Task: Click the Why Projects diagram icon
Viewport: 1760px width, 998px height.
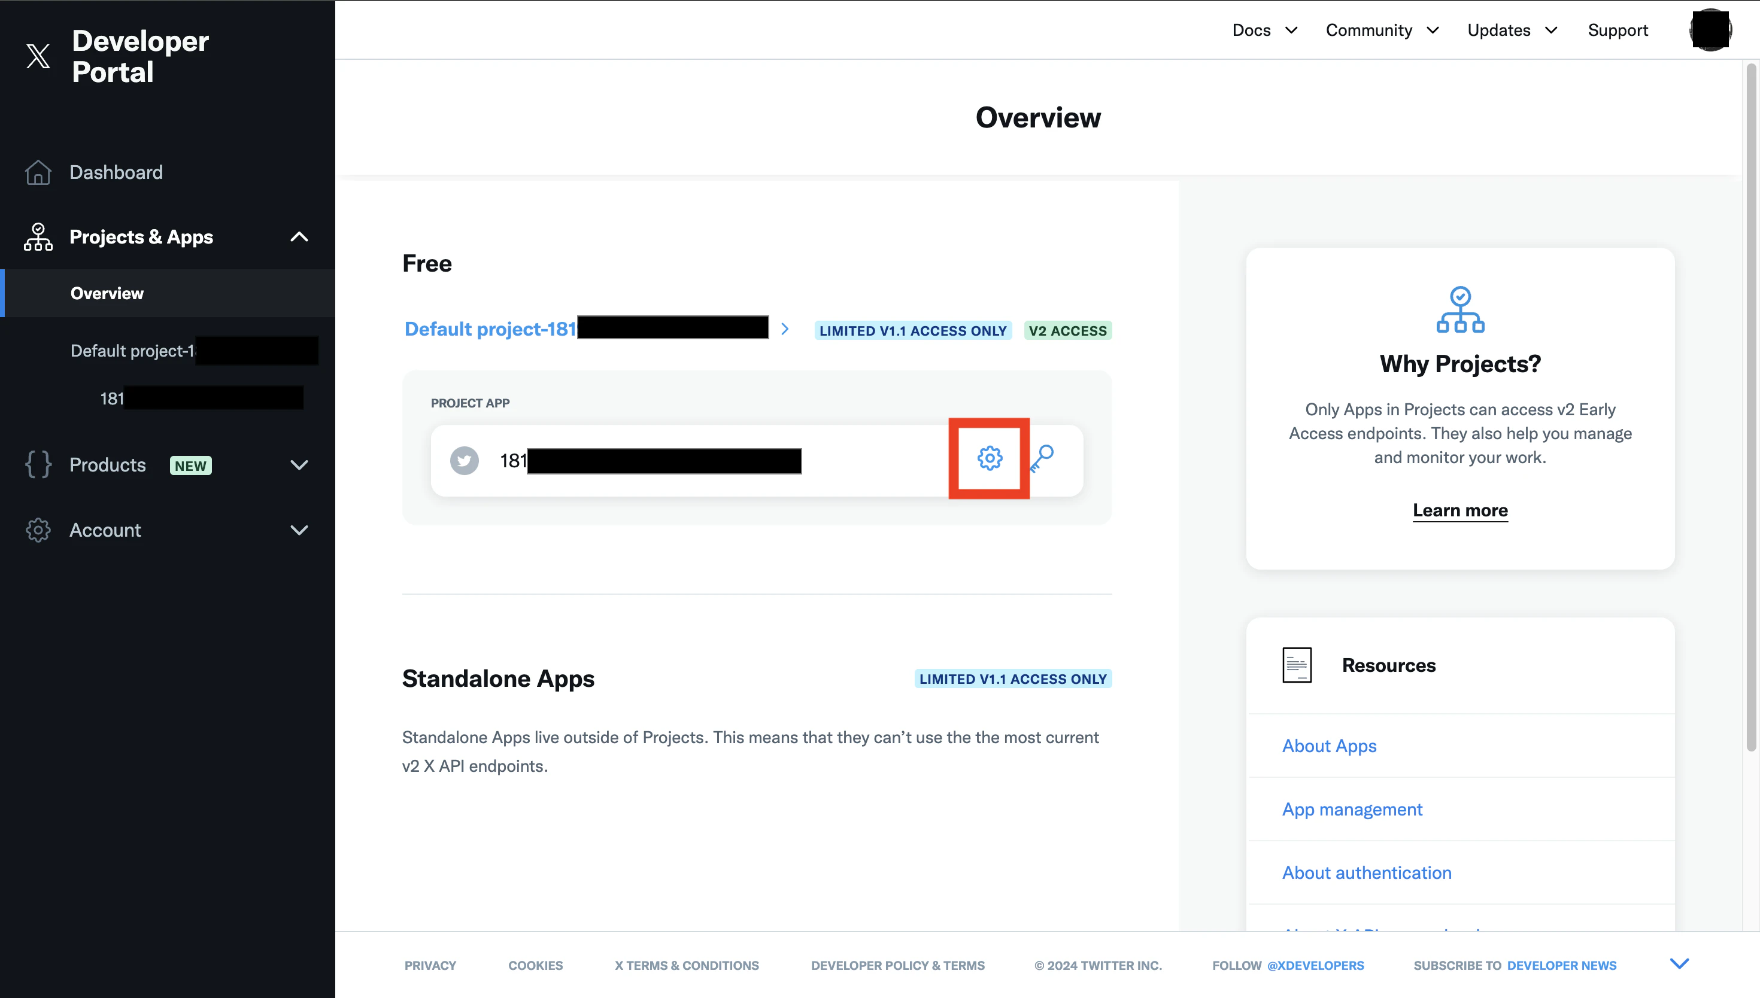Action: pos(1459,310)
